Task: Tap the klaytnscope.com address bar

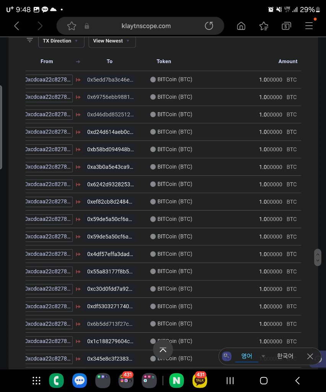Action: [146, 26]
